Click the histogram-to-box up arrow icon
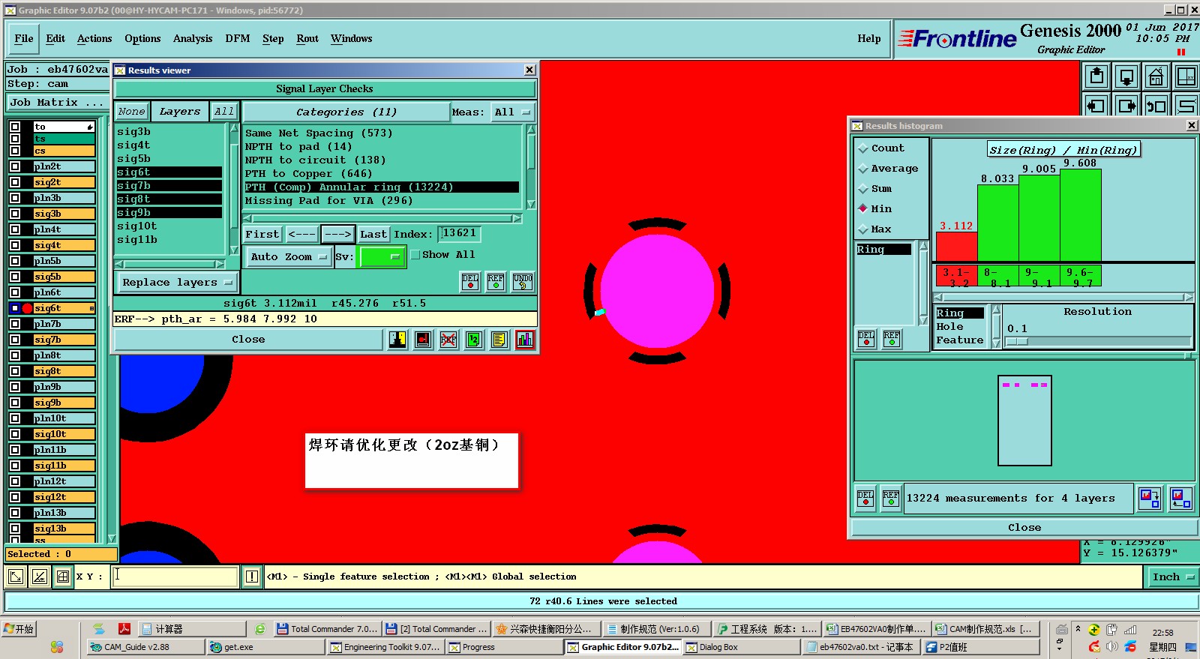Image resolution: width=1200 pixels, height=659 pixels. click(1181, 498)
